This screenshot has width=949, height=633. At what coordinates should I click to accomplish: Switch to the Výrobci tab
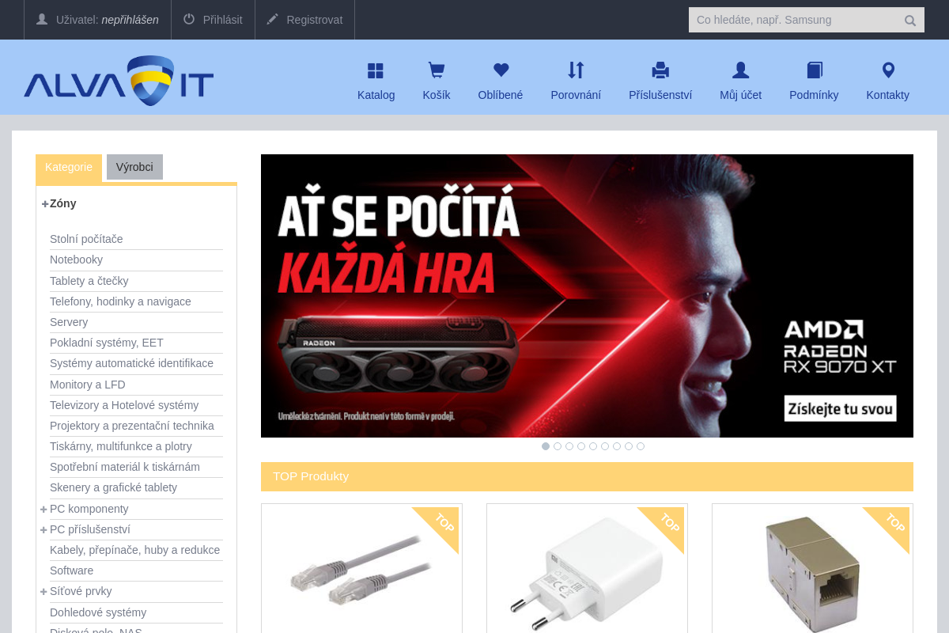tap(134, 167)
